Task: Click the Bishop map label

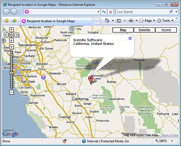Action: pos(112,82)
